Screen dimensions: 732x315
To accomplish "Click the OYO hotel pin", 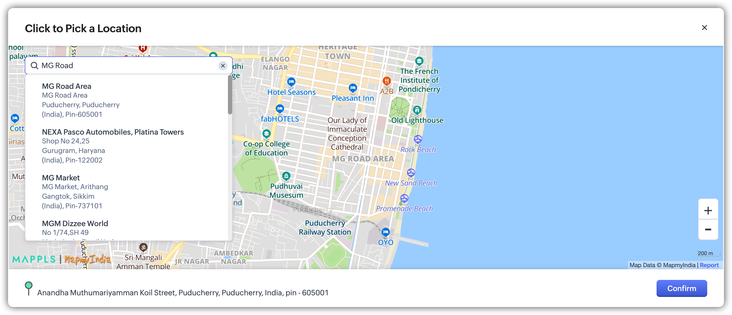I will [x=385, y=232].
